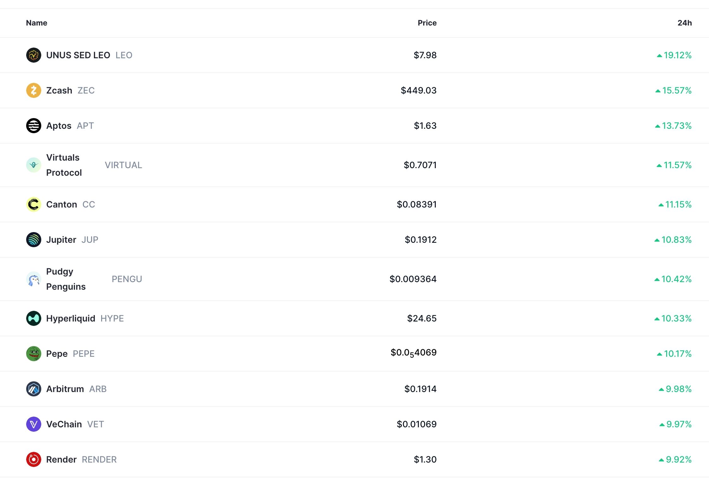
Task: Click the Zcash price $449.03
Action: (x=418, y=90)
